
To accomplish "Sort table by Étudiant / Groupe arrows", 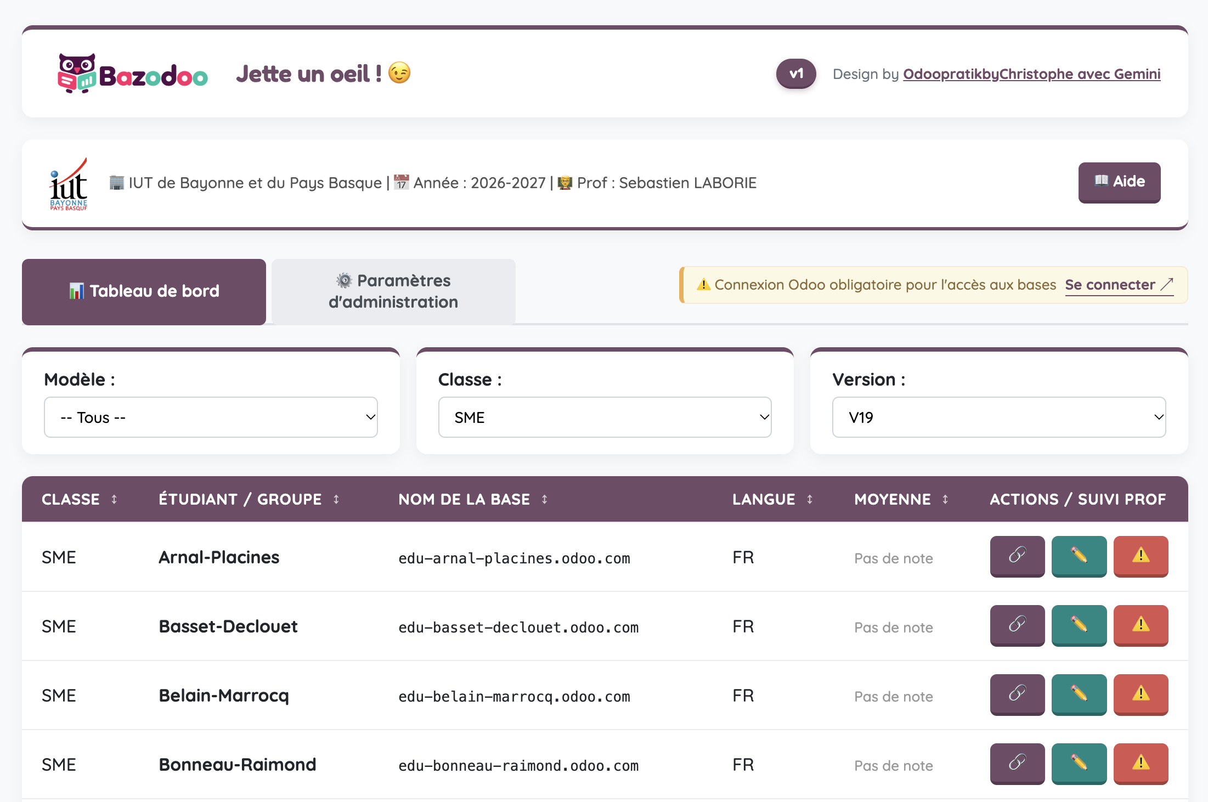I will (336, 499).
